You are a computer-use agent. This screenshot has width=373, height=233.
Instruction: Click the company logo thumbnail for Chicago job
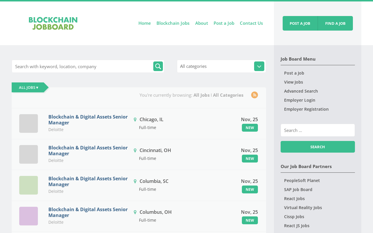coord(29,123)
